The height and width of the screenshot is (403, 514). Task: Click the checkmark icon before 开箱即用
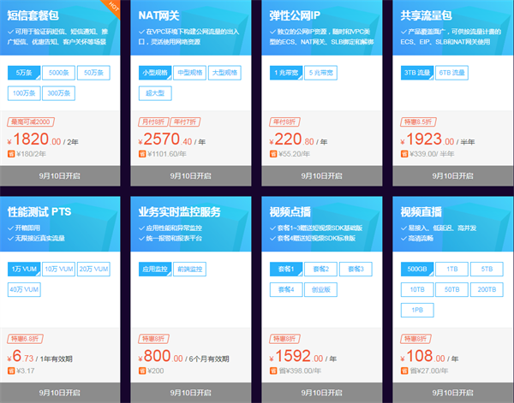[10, 228]
